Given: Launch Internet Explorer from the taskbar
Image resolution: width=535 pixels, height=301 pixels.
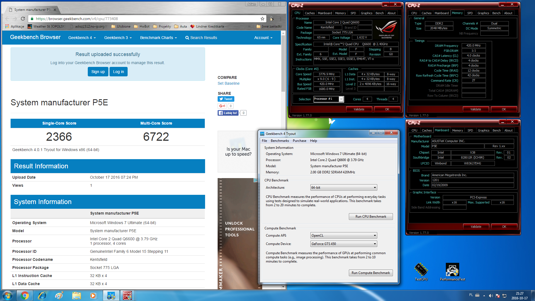Looking at the screenshot, I should tap(42, 295).
